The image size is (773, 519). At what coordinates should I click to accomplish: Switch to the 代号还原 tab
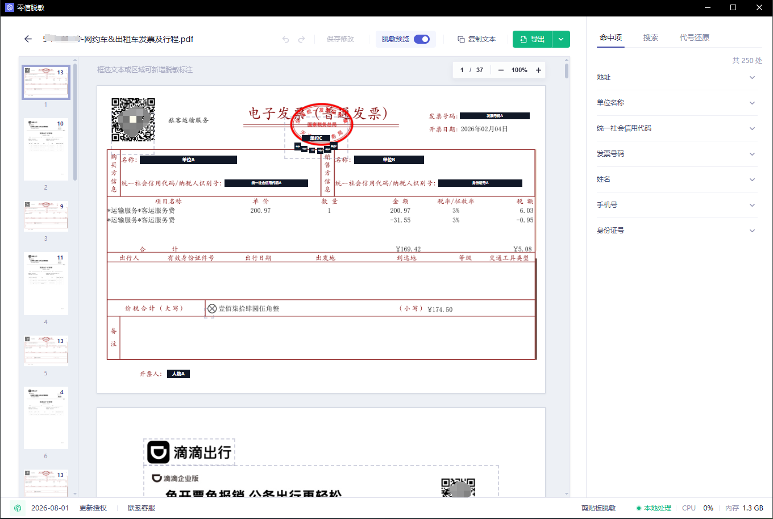tap(695, 37)
